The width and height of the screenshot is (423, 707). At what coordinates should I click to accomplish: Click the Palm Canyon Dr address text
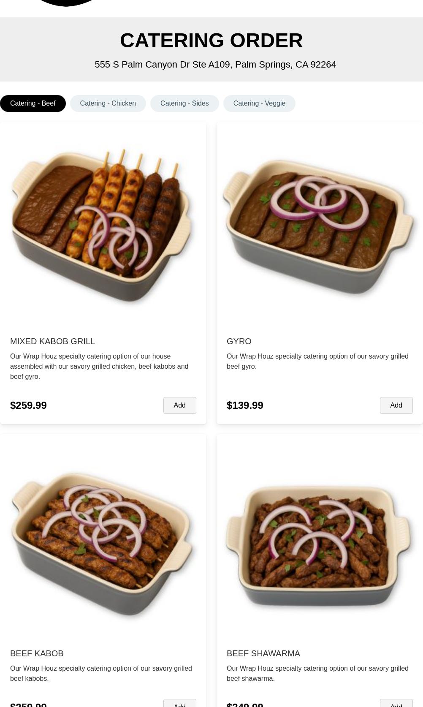215,65
